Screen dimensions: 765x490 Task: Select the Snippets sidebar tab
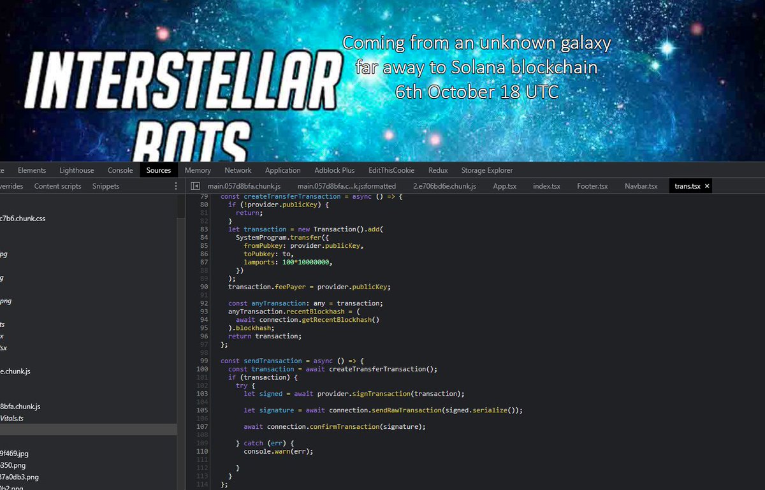click(106, 186)
